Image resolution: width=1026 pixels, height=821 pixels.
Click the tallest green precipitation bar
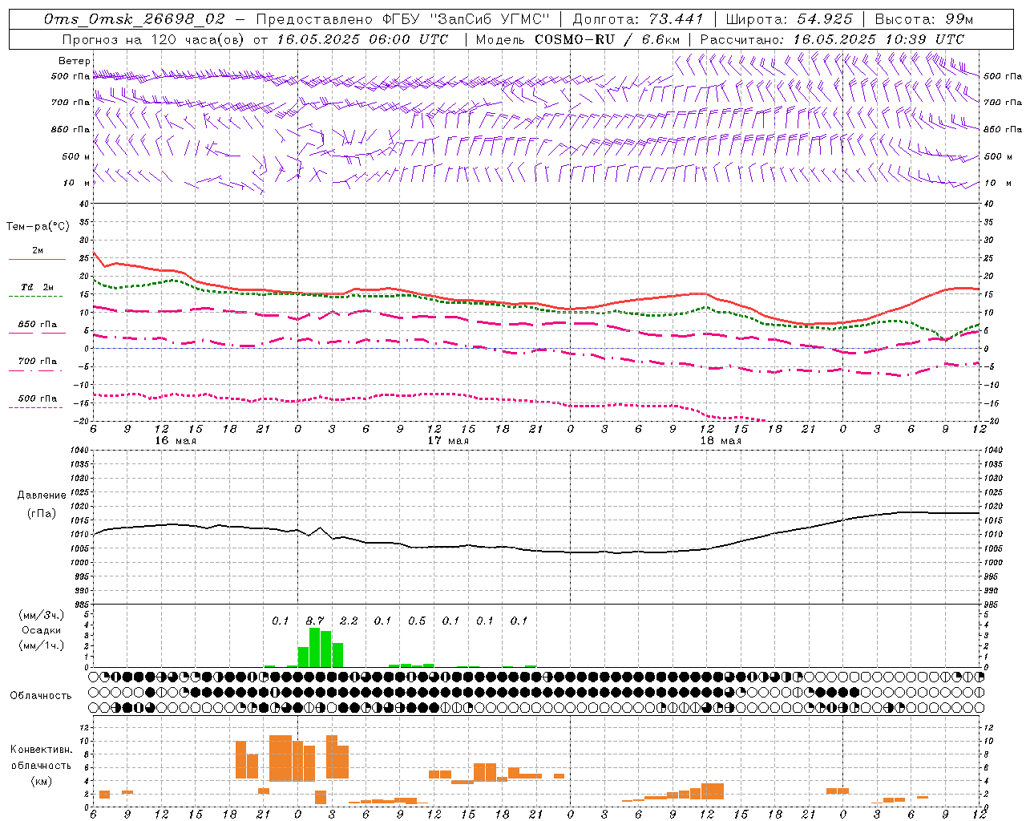coord(315,648)
